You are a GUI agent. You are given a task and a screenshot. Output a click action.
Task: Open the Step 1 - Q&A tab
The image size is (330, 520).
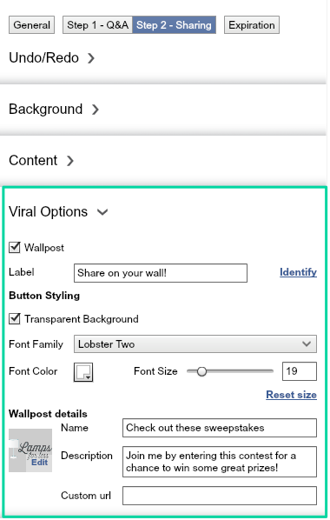point(98,25)
